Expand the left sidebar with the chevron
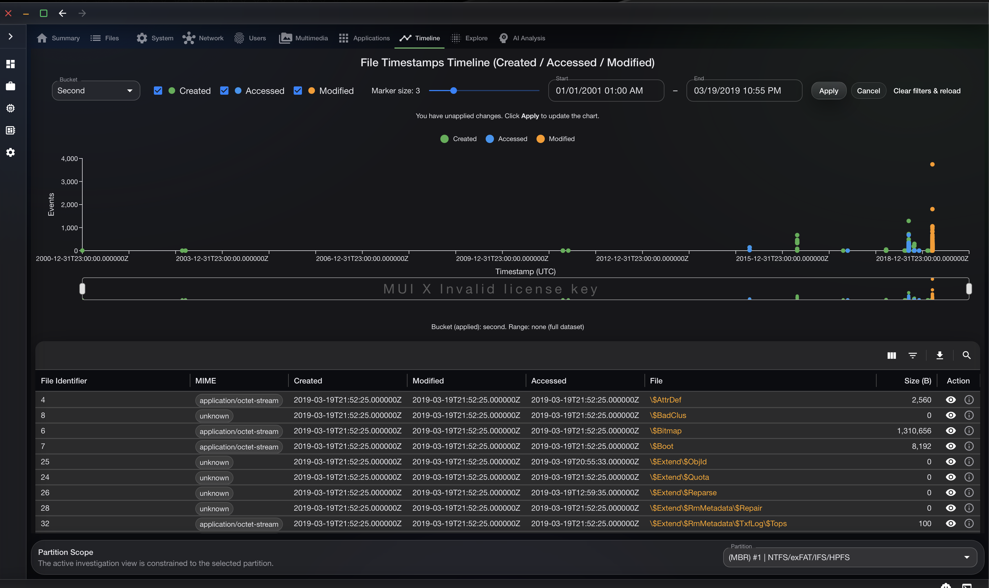The height and width of the screenshot is (588, 989). pos(11,36)
